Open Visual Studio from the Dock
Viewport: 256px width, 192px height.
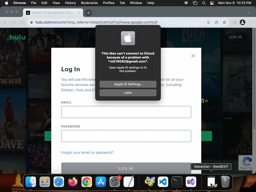point(191,182)
